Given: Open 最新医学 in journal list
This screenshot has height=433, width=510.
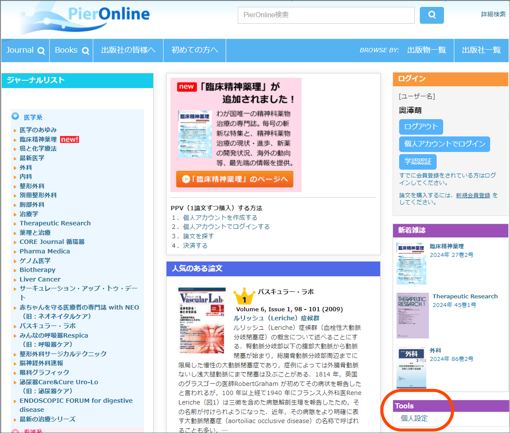Looking at the screenshot, I should (x=32, y=158).
